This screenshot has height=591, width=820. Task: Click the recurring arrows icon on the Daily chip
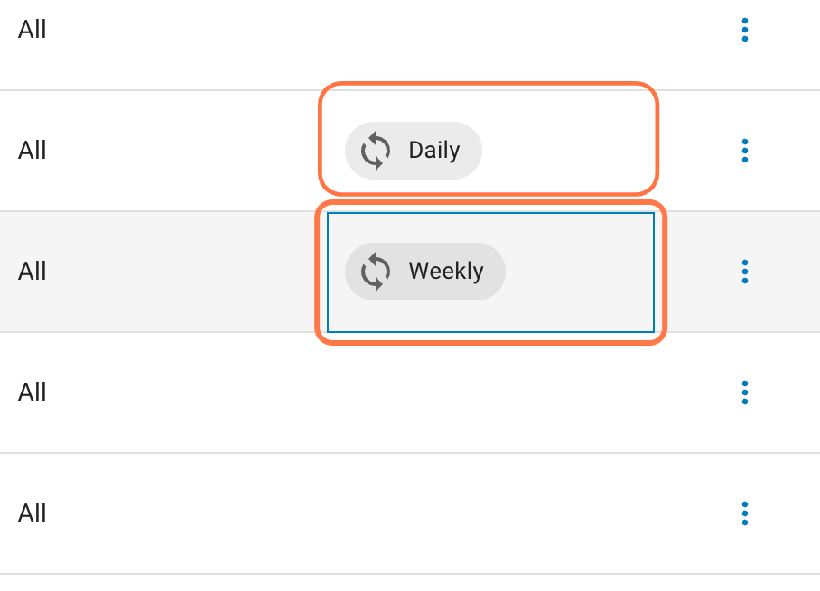pos(376,151)
